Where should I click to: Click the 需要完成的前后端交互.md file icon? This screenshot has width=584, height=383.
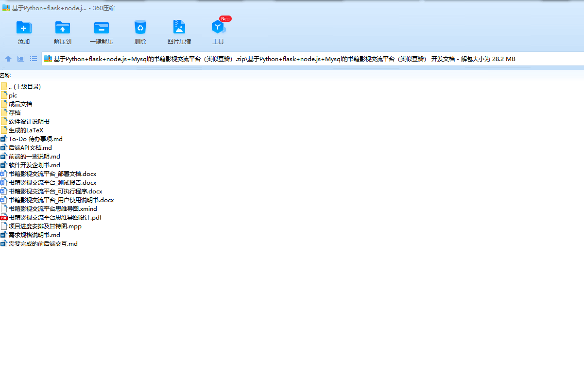4,244
